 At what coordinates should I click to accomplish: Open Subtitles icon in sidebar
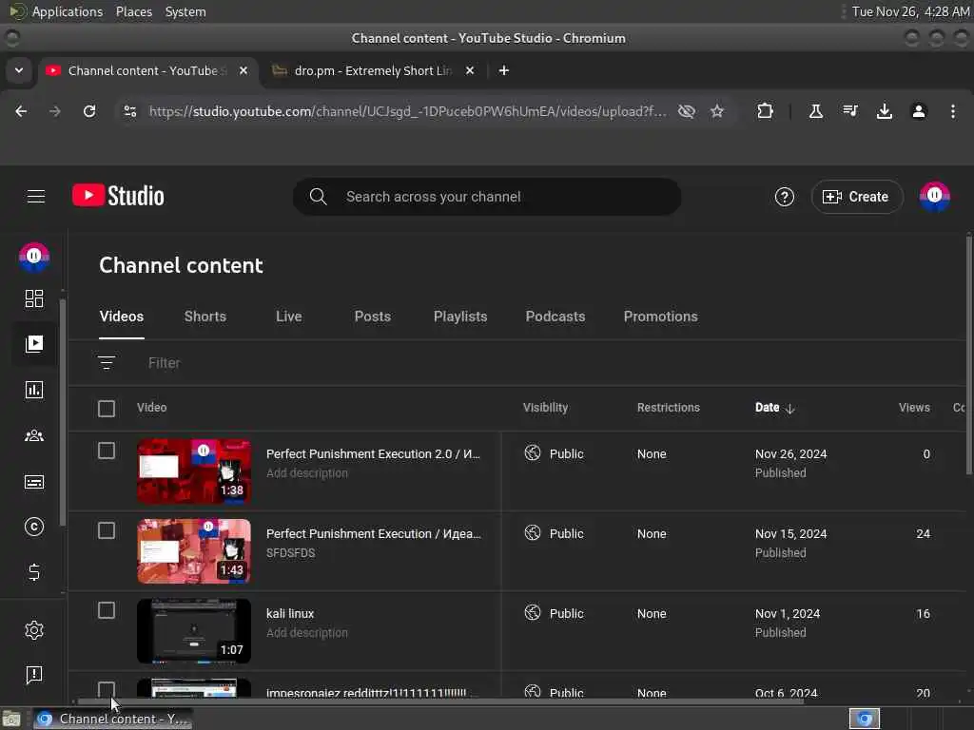click(34, 482)
